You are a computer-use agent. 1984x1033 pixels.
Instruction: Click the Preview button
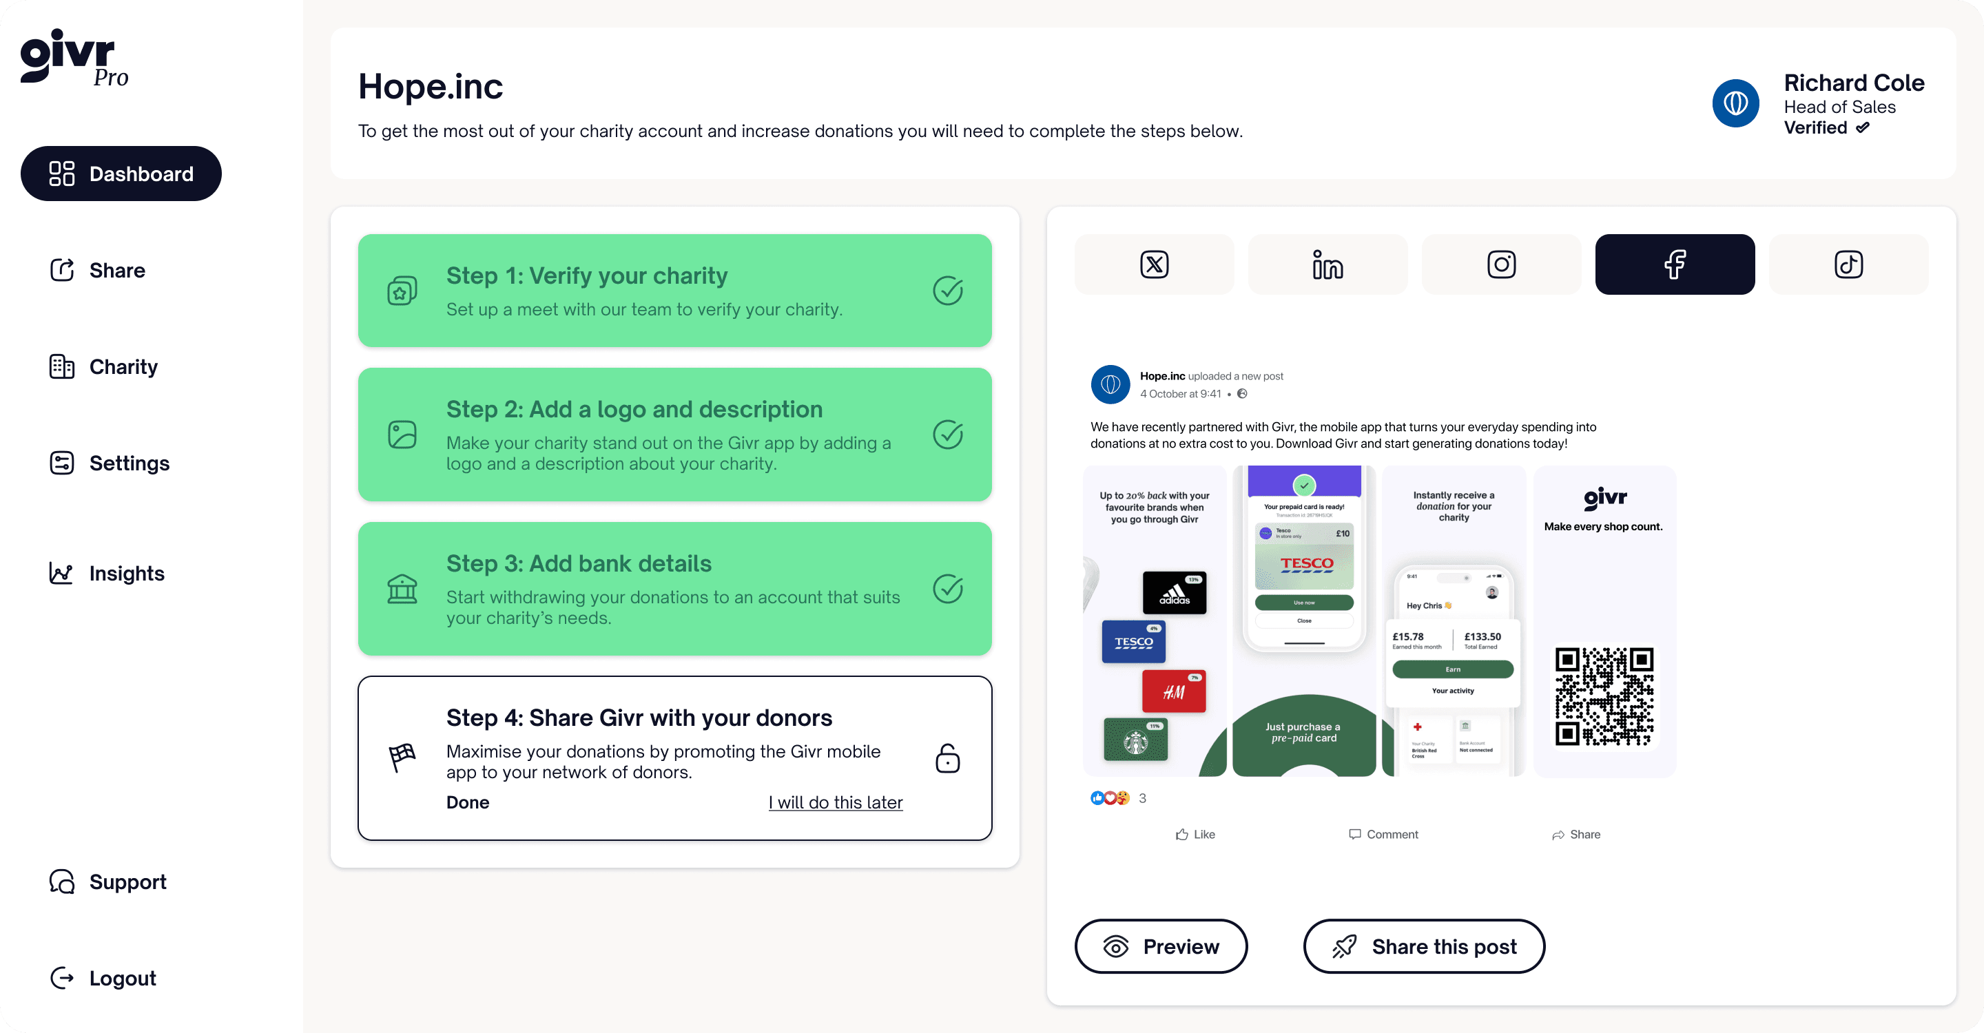(x=1161, y=946)
